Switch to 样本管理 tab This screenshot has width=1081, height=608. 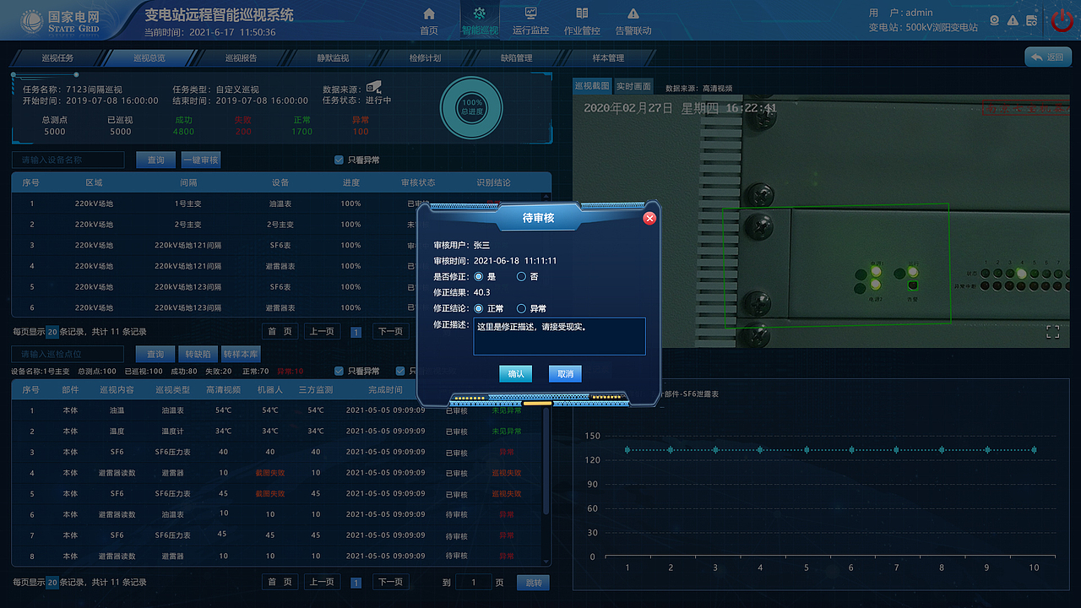pos(609,58)
